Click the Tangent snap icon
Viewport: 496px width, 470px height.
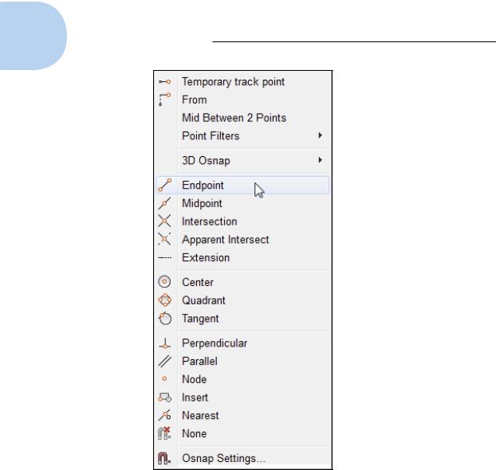(165, 318)
